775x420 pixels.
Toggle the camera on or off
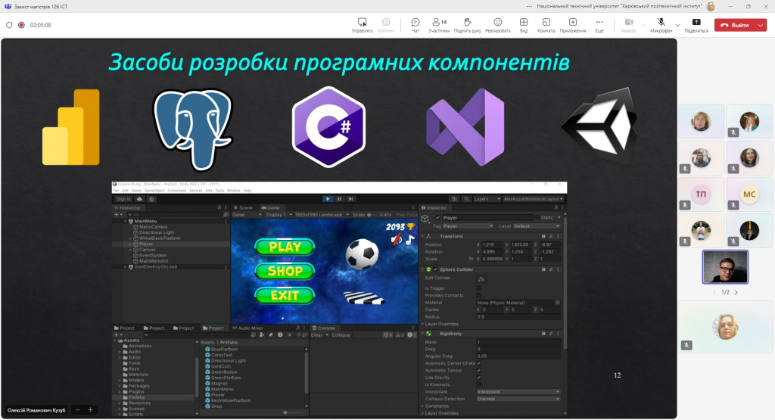tap(629, 25)
